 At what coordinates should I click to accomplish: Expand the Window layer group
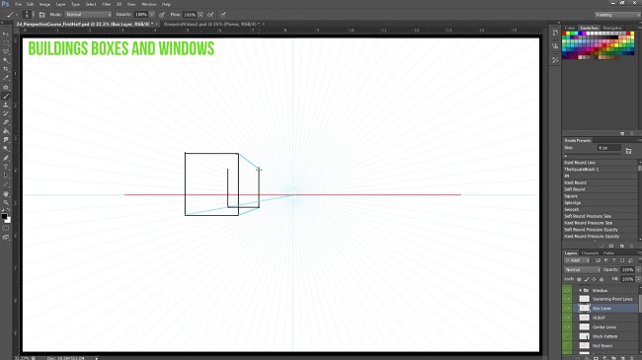(x=580, y=290)
